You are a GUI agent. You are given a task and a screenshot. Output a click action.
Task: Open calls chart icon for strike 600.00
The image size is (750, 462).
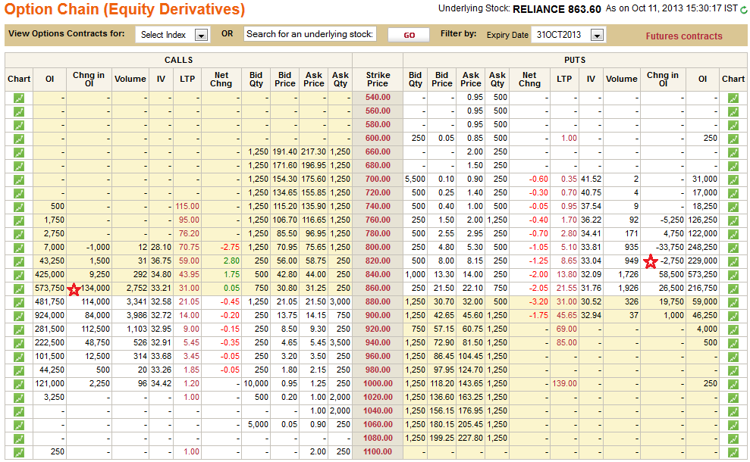tap(19, 139)
